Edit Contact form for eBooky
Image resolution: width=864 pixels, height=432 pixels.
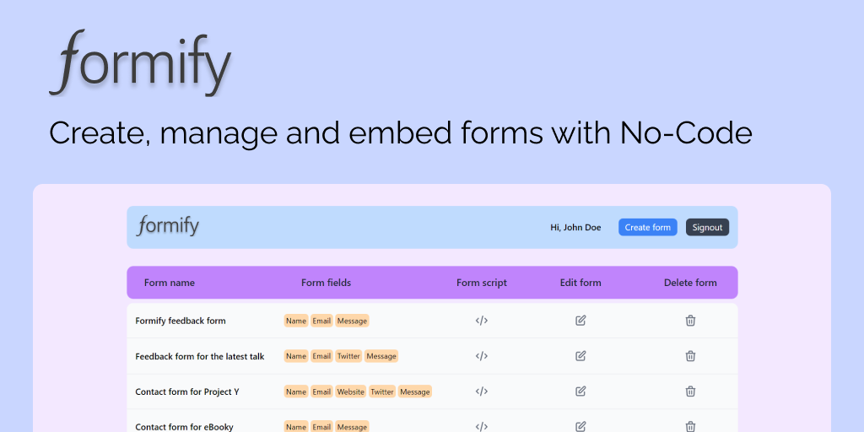[580, 426]
